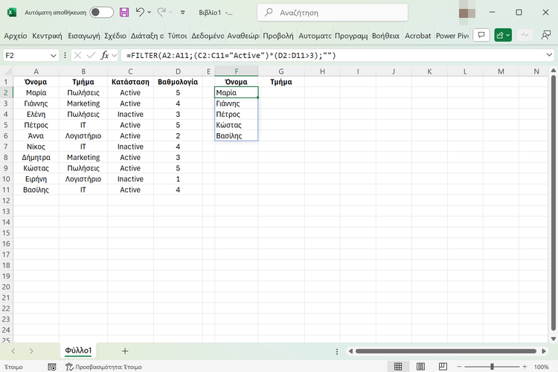Open the Βοήθεια ribbon tab

tap(385, 36)
